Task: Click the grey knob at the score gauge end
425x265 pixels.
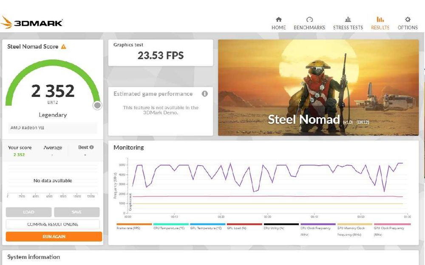Action: click(x=97, y=105)
